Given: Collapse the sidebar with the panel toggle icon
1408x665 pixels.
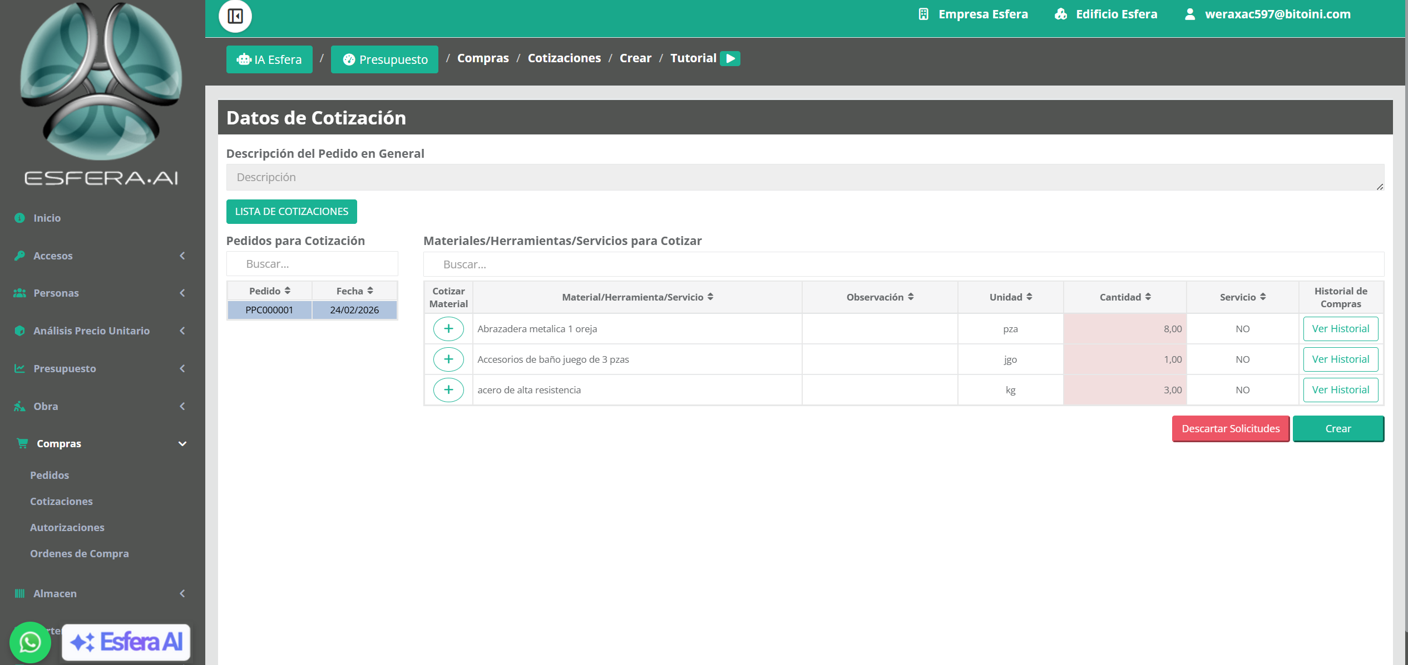Looking at the screenshot, I should tap(235, 16).
